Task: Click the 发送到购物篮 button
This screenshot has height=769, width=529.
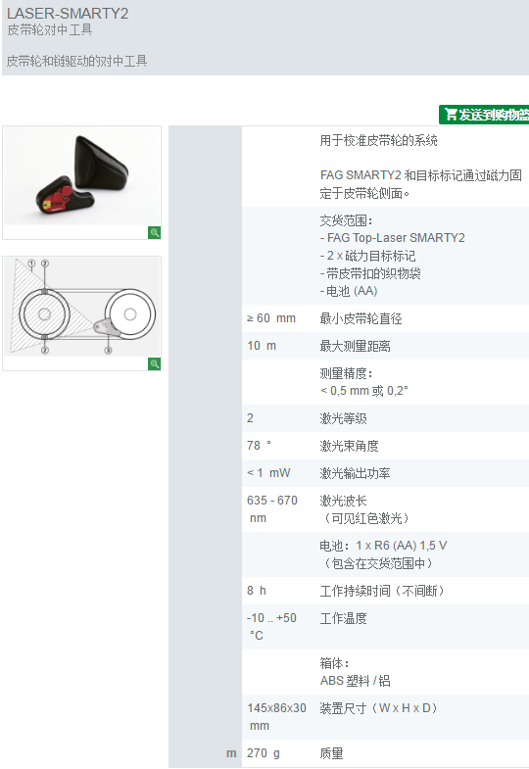Action: tap(484, 115)
